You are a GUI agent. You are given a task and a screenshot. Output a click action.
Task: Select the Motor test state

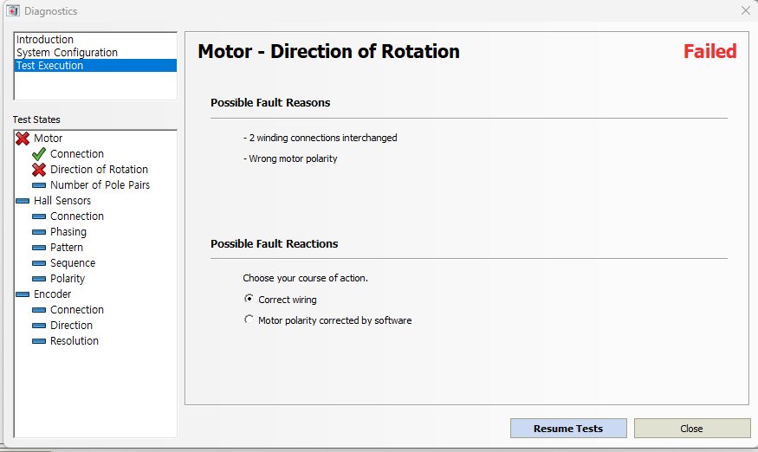click(x=48, y=139)
